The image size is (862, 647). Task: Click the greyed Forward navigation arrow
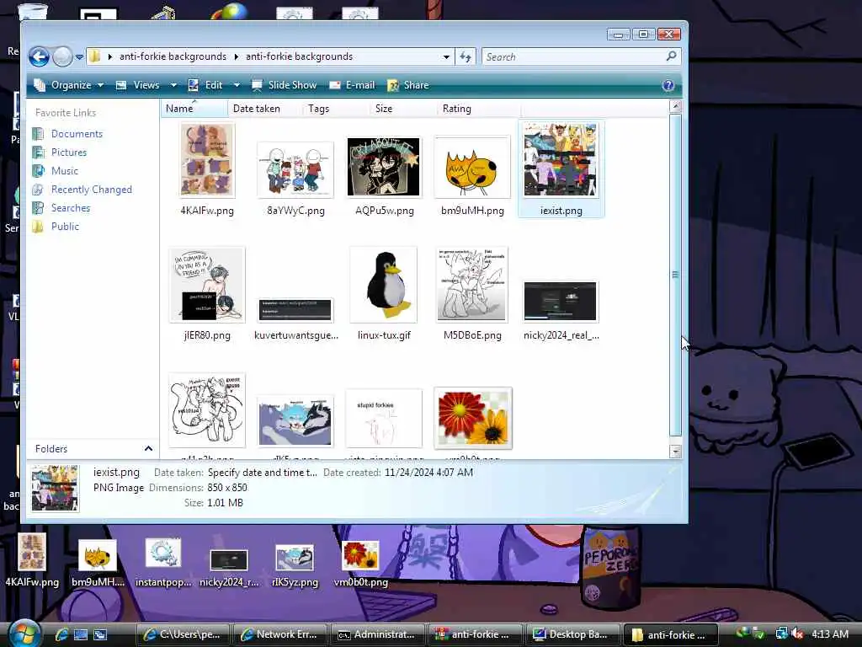point(62,56)
